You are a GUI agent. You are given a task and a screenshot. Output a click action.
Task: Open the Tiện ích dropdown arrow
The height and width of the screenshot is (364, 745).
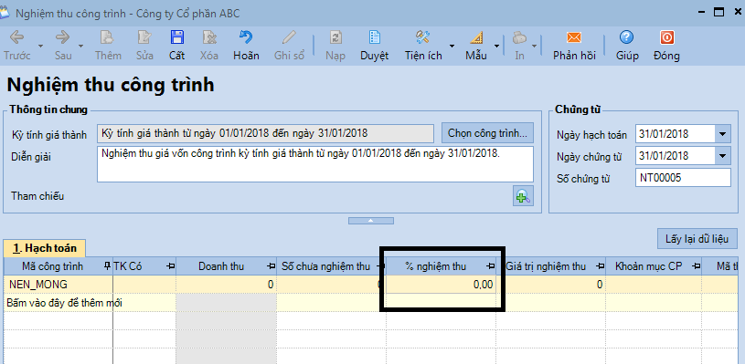[452, 46]
